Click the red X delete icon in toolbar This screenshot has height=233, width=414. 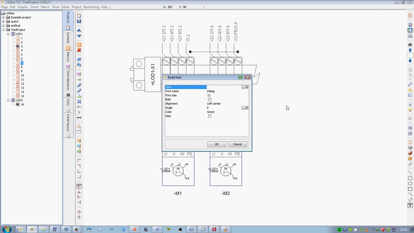pyautogui.click(x=79, y=50)
